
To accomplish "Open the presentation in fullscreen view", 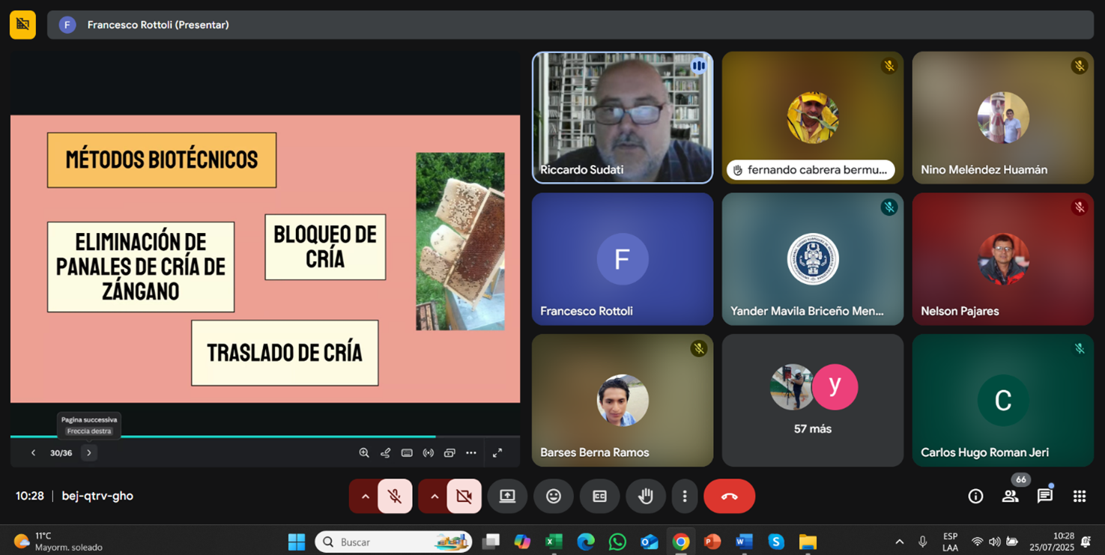I will (x=497, y=452).
